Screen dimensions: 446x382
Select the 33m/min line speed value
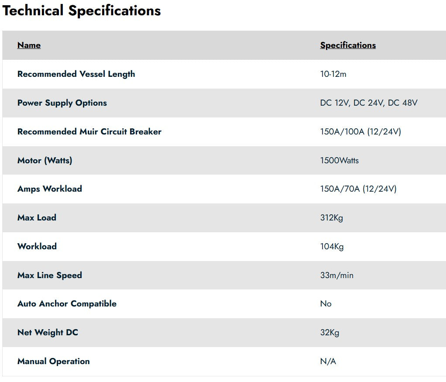(x=336, y=275)
